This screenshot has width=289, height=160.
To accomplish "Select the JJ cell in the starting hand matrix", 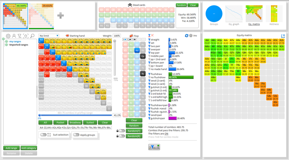I will click(x=58, y=58).
